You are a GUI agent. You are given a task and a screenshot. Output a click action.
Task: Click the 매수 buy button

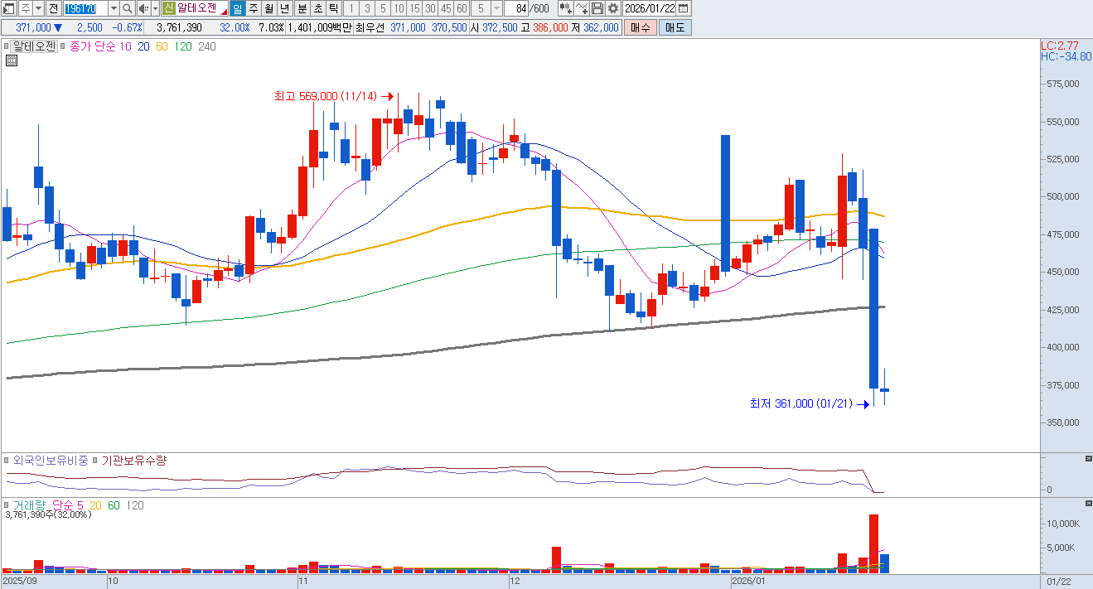(640, 27)
